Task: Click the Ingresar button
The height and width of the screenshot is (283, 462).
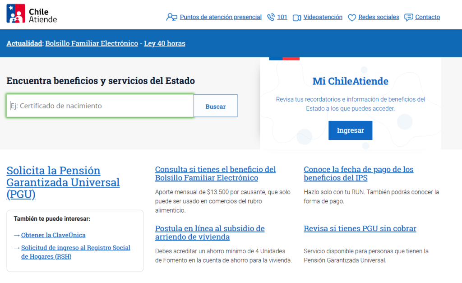Action: tap(350, 130)
